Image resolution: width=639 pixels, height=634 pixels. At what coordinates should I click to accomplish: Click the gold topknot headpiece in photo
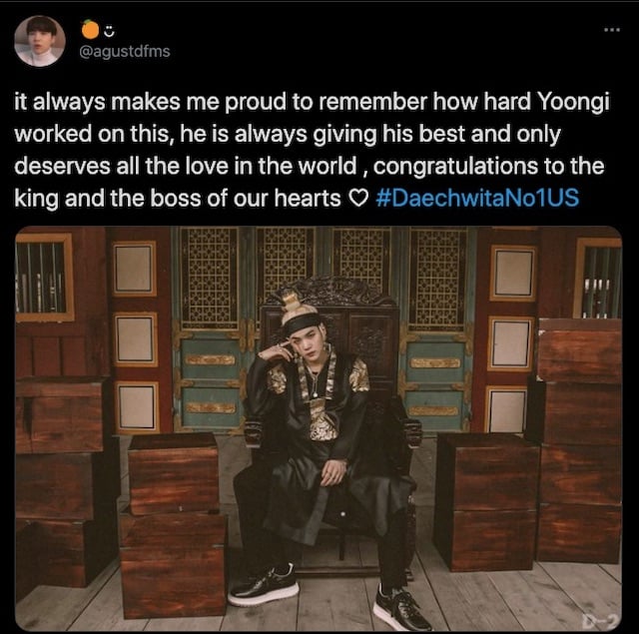click(x=296, y=304)
